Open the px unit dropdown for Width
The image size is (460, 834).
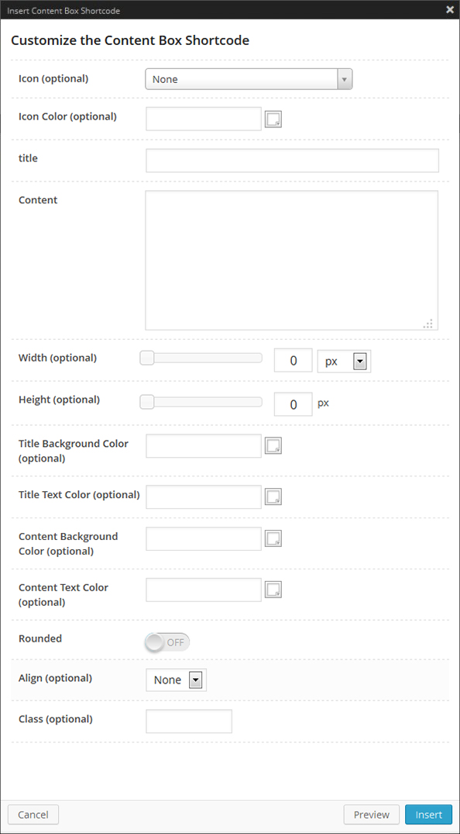tap(344, 361)
